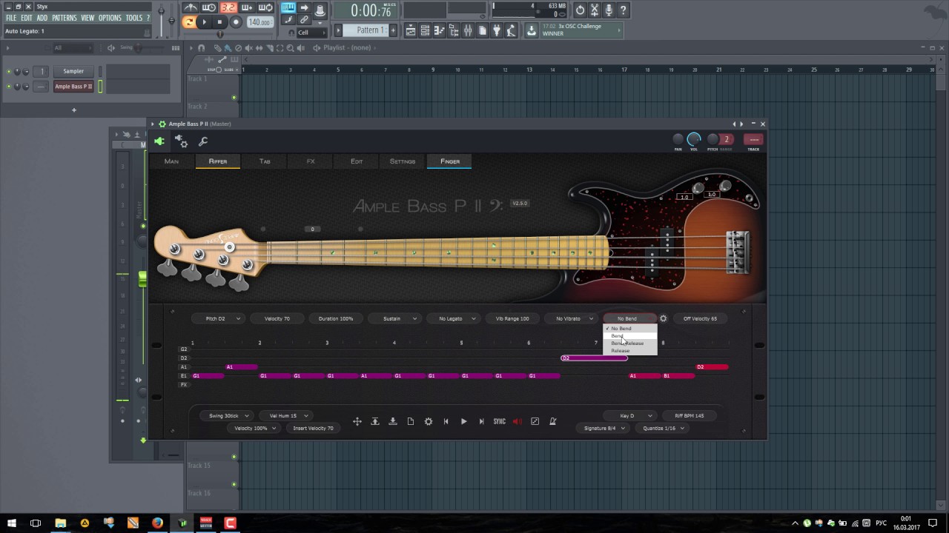
Task: Play the riff in Riffer
Action: coord(464,421)
